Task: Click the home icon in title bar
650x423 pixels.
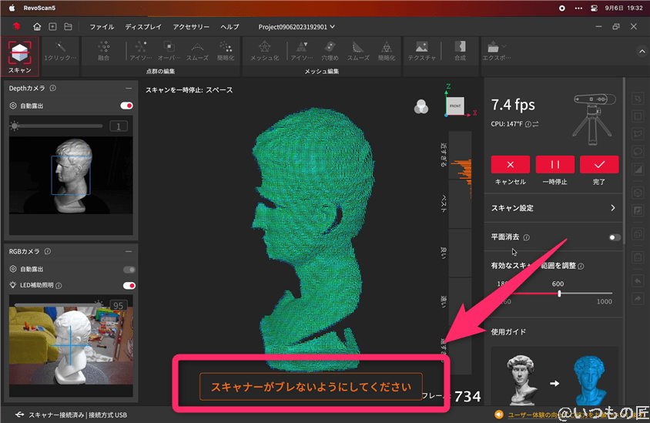Action: point(38,27)
